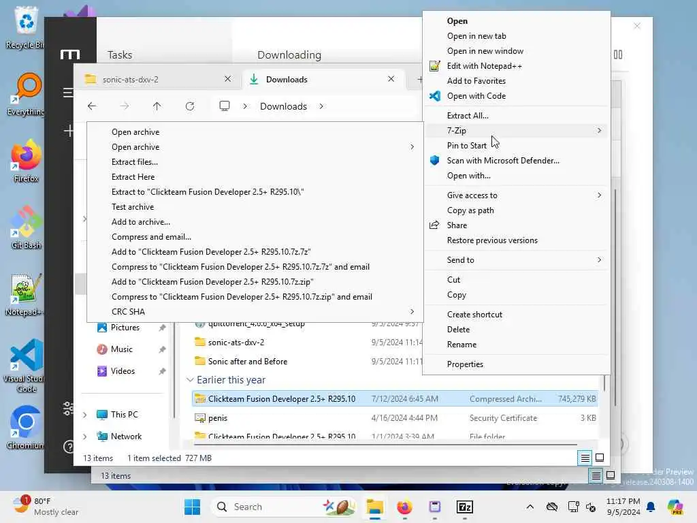Viewport: 697px width, 523px height.
Task: Open Firefox from taskbar
Action: tap(404, 507)
